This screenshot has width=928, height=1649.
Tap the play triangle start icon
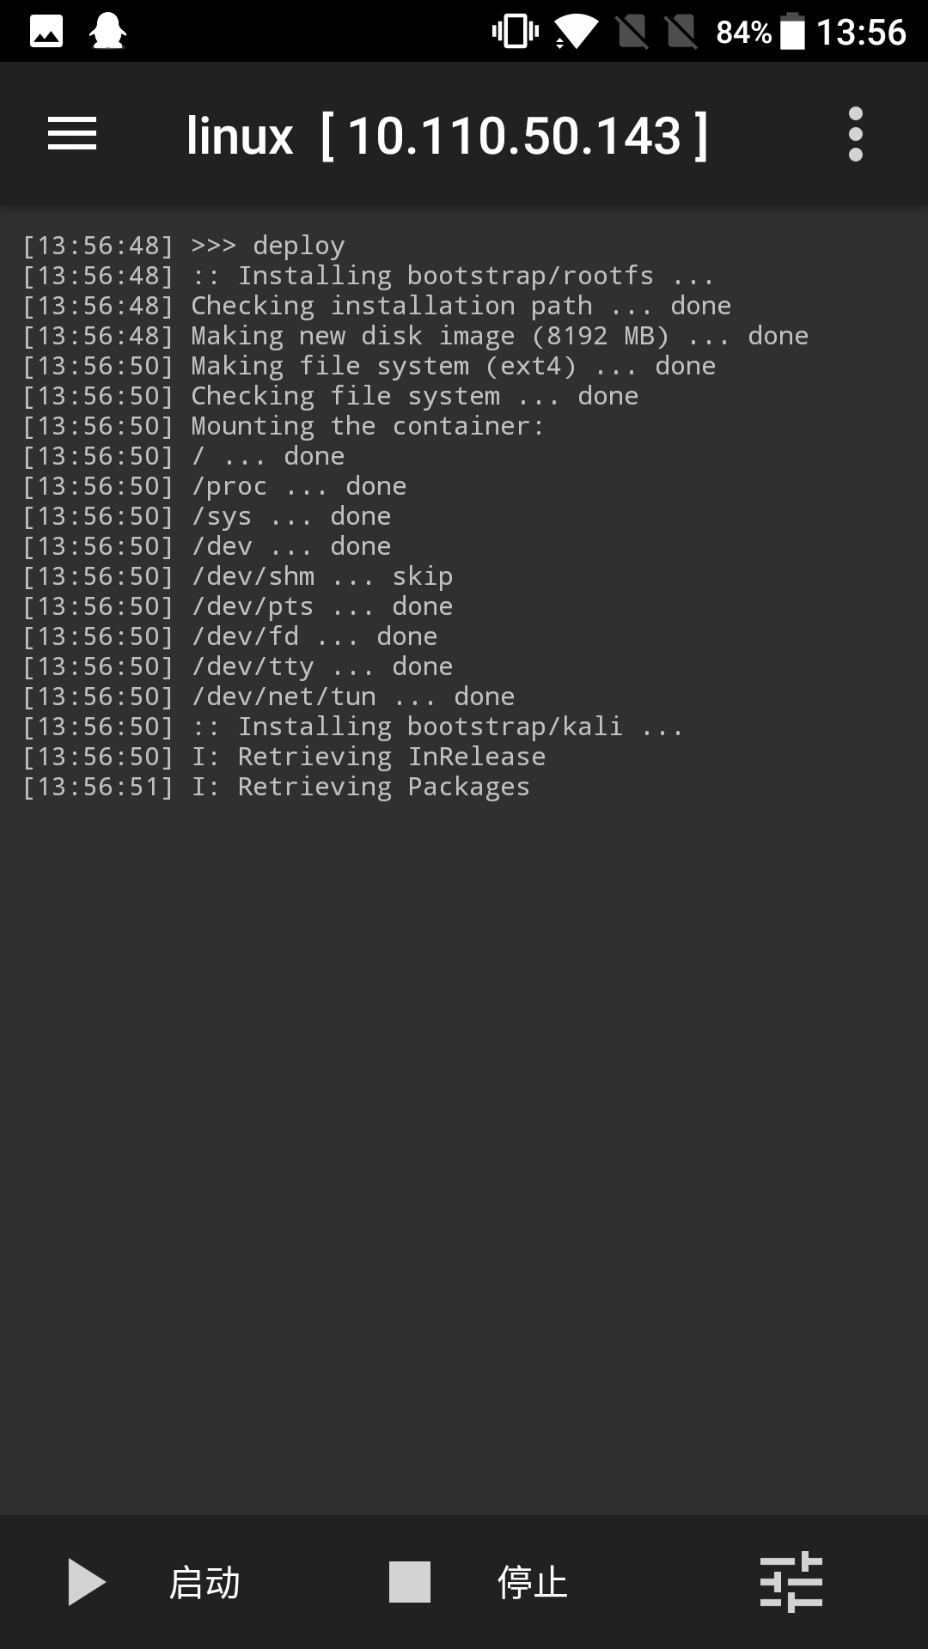[87, 1582]
